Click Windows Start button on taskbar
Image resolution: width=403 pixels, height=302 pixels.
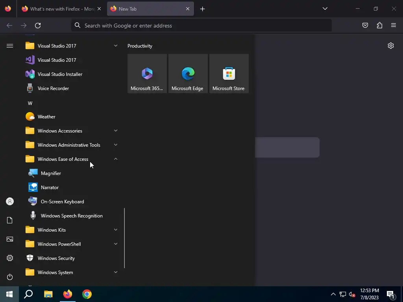point(9,294)
